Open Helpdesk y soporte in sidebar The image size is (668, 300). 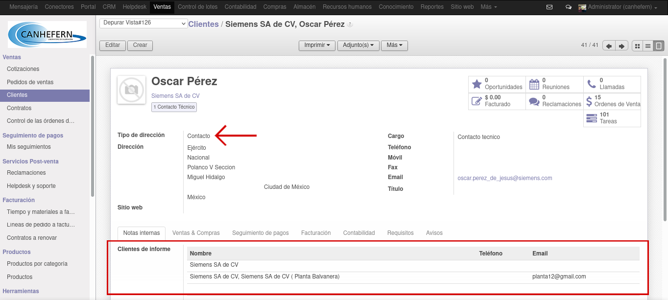[31, 186]
